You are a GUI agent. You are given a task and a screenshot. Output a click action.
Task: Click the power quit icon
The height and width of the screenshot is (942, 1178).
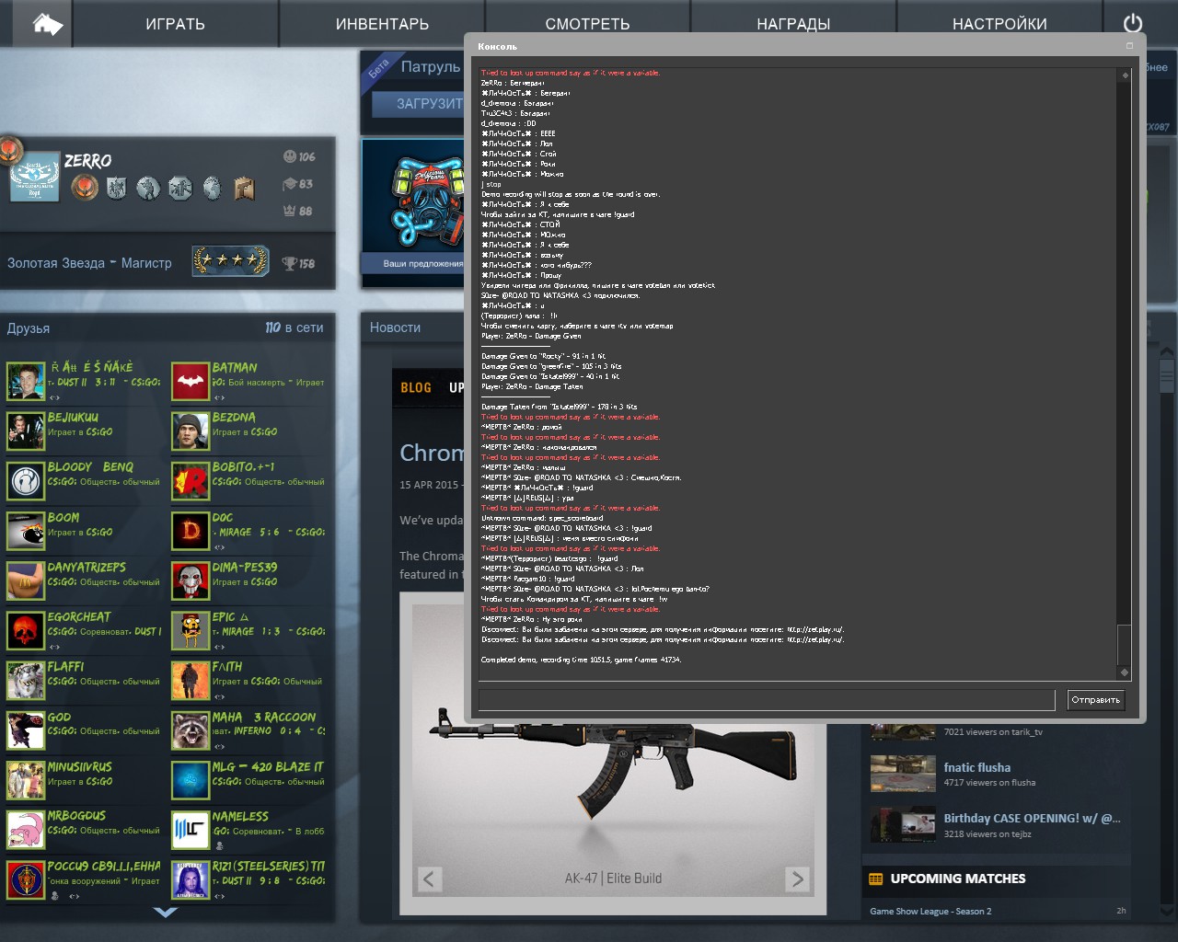tap(1133, 24)
